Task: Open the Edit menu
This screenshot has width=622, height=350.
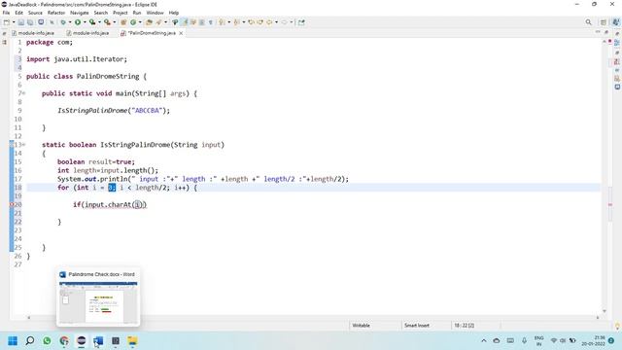Action: pos(18,13)
